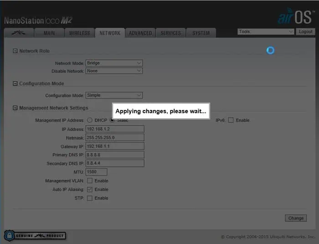The width and height of the screenshot is (319, 244).
Task: Select DHCP for Management IP Address
Action: point(89,120)
